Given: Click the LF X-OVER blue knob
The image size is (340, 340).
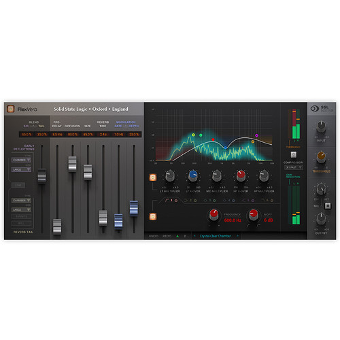Looking at the screenshot, I should tap(193, 175).
